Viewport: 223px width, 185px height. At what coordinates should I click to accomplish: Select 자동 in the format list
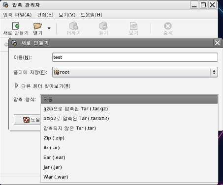tap(129, 99)
